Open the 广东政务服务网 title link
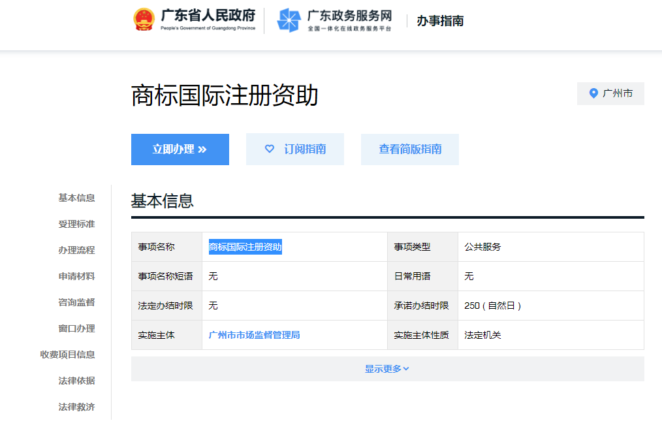662x425 pixels. tap(349, 16)
